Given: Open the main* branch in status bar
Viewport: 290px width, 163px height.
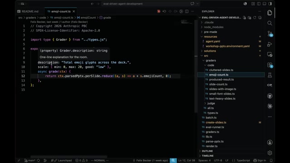Looking at the screenshot, I should click(30, 160).
